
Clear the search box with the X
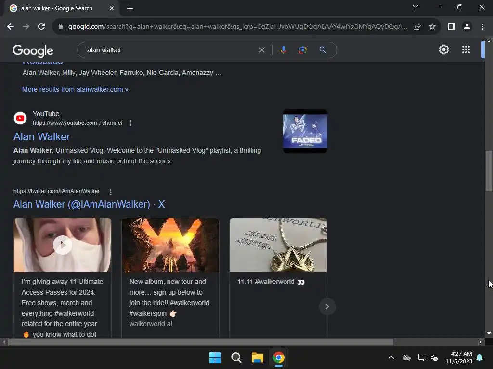tap(261, 50)
